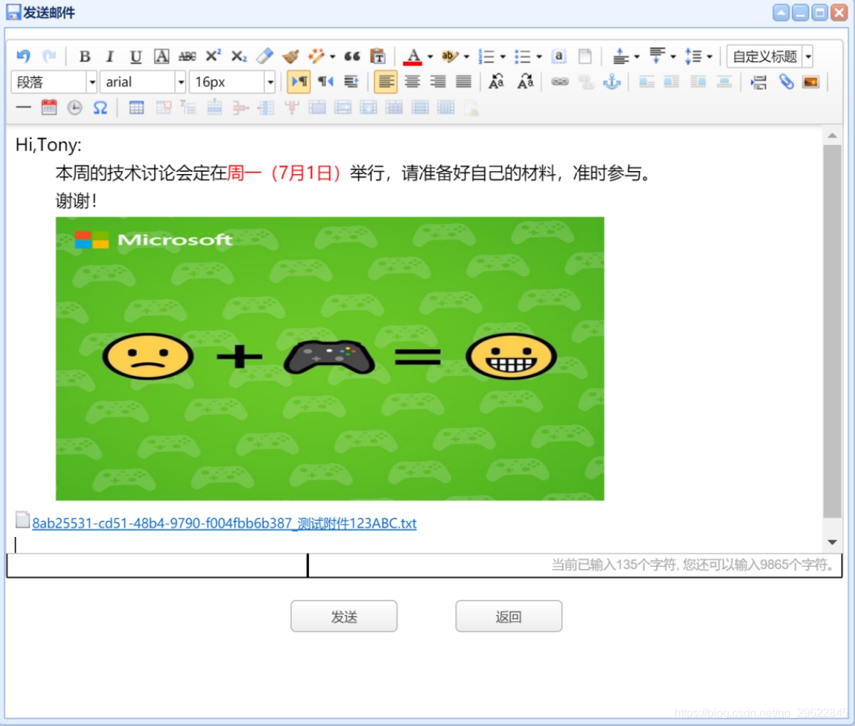
Task: Insert a page break
Action: (x=759, y=82)
